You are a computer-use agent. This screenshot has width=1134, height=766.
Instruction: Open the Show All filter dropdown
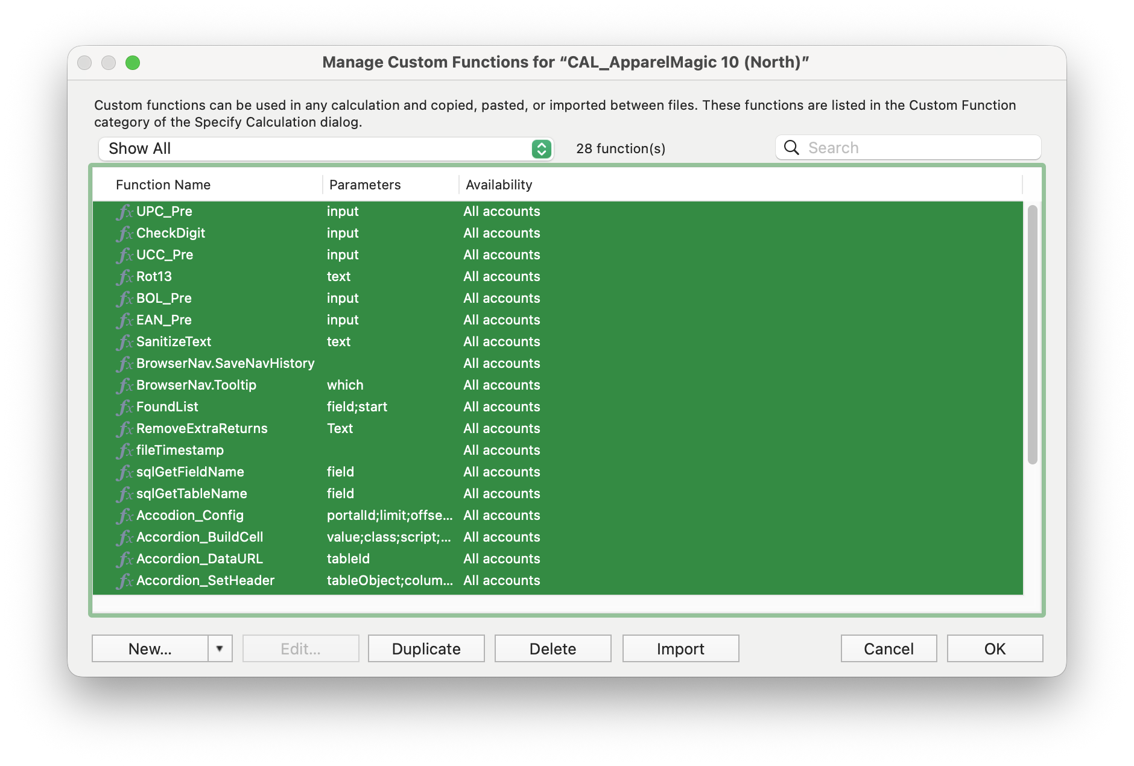tap(326, 149)
